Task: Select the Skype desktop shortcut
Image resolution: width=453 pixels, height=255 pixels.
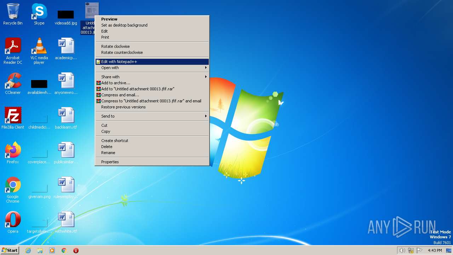Action: pyautogui.click(x=39, y=14)
